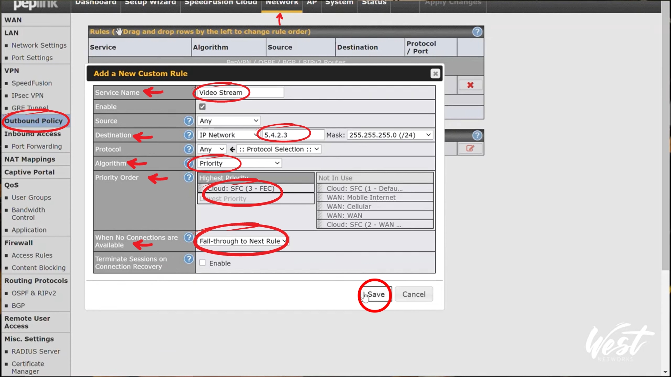Click the edit pencil icon on the right

point(470,148)
